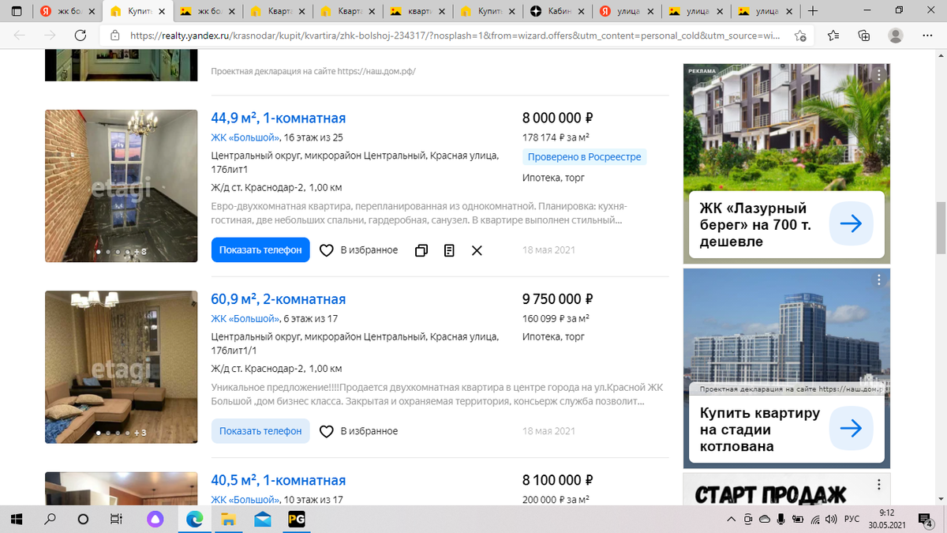Add 44,9 м² flat to favorites heart
Viewport: 947px width, 533px height.
tap(326, 250)
